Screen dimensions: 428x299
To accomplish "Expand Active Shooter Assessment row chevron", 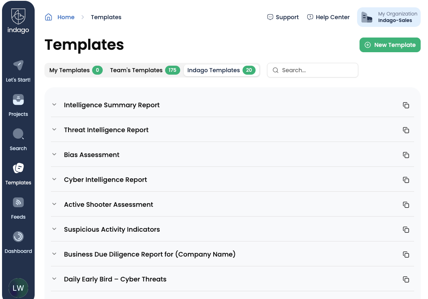I will (x=54, y=204).
